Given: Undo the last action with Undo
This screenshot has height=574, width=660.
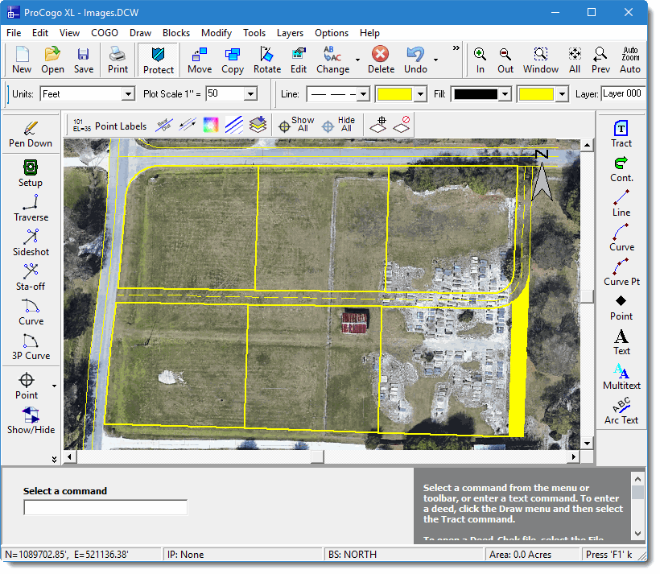Looking at the screenshot, I should [x=415, y=60].
